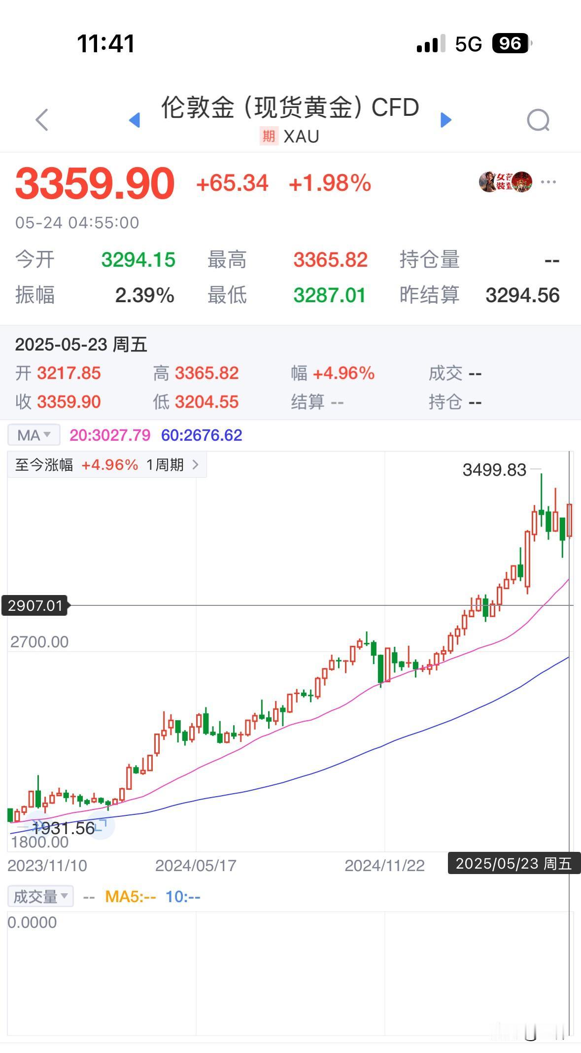Open the search magnifier icon
This screenshot has width=581, height=1053.
(538, 120)
